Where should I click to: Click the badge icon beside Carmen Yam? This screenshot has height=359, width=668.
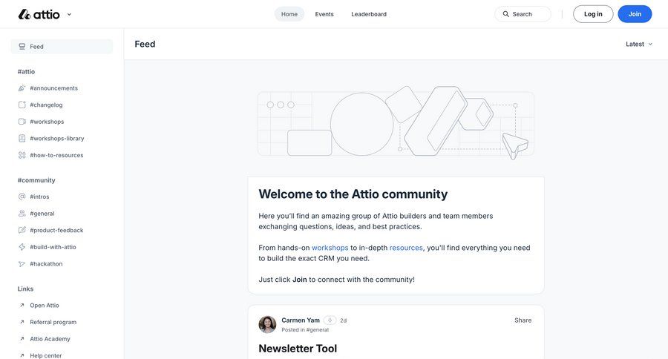coord(330,320)
